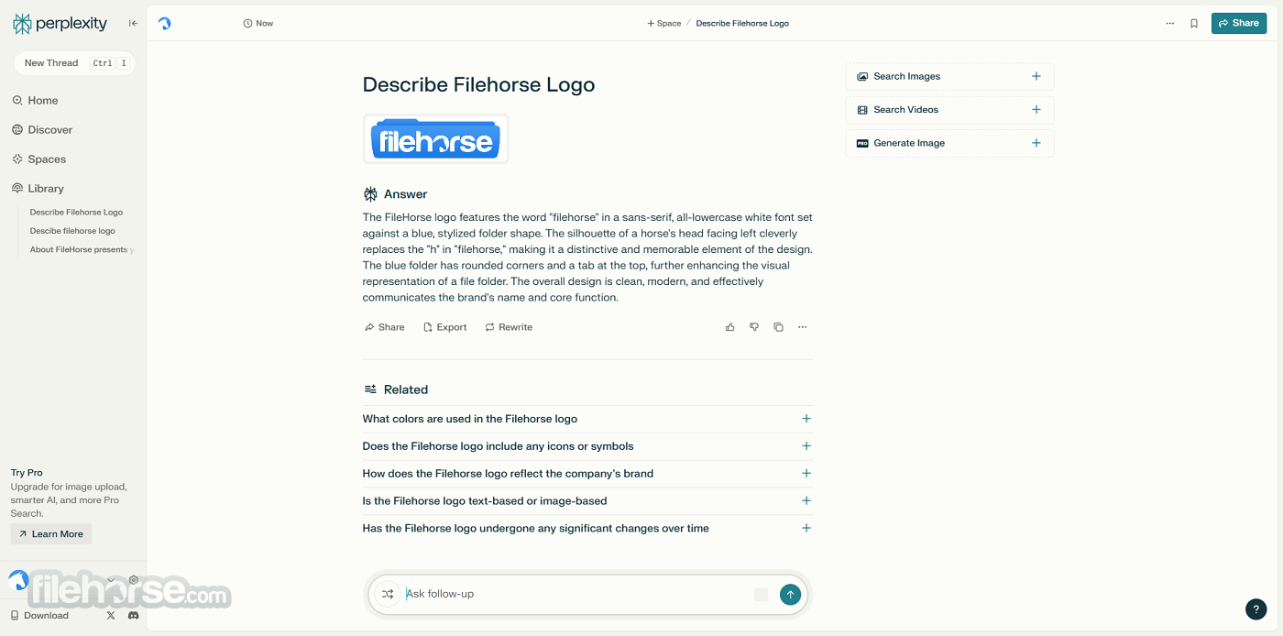1283x636 pixels.
Task: Bookmark this thread
Action: (1194, 24)
